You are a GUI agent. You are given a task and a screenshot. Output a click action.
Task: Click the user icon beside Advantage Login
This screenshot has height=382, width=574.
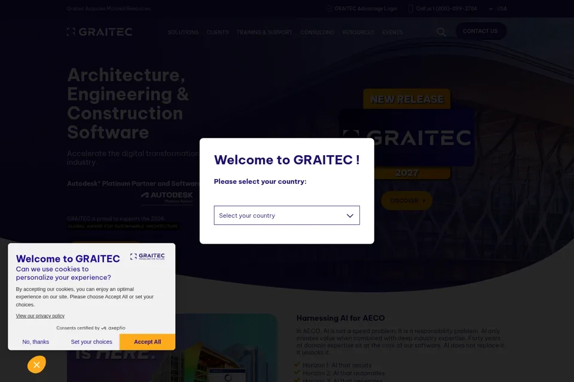329,8
